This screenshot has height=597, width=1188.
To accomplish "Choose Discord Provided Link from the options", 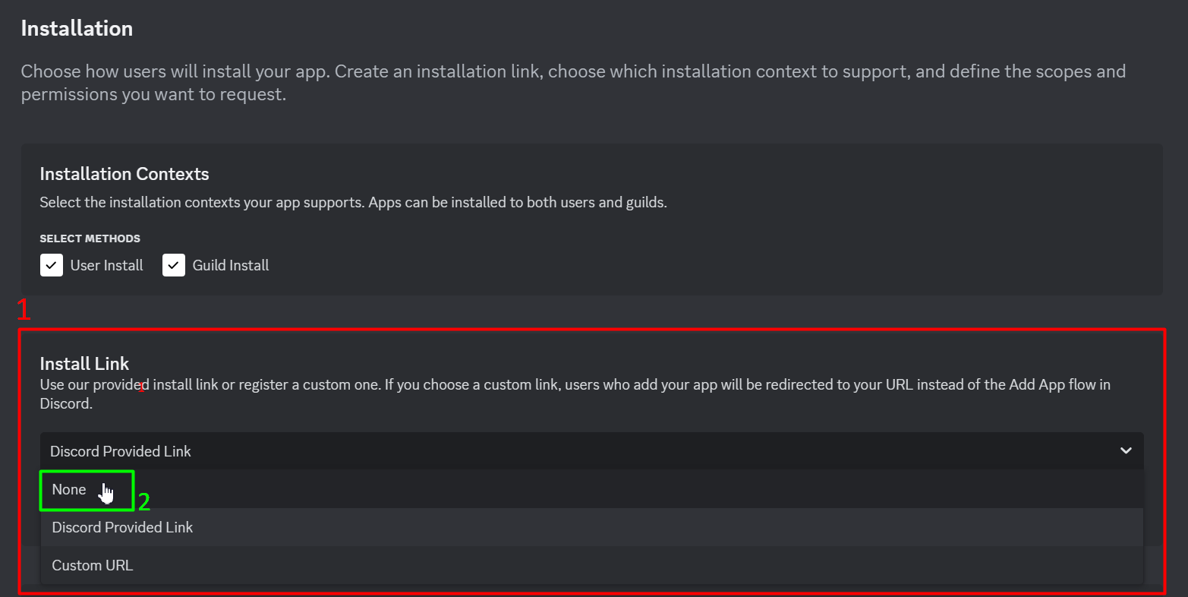I will [x=121, y=527].
